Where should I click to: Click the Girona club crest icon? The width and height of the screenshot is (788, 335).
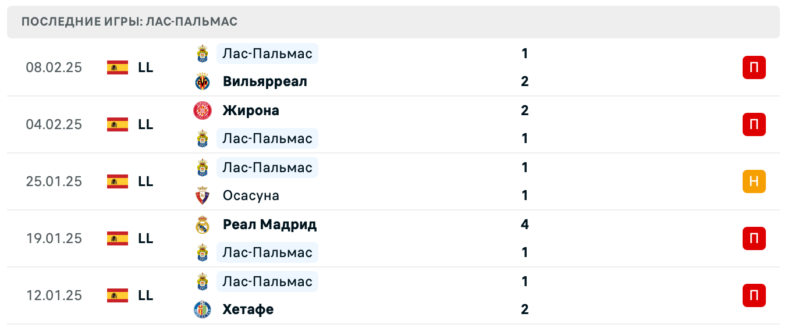tap(203, 111)
